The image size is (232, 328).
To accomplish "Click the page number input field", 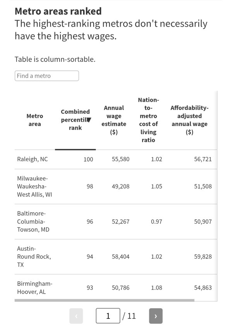I will (x=108, y=316).
